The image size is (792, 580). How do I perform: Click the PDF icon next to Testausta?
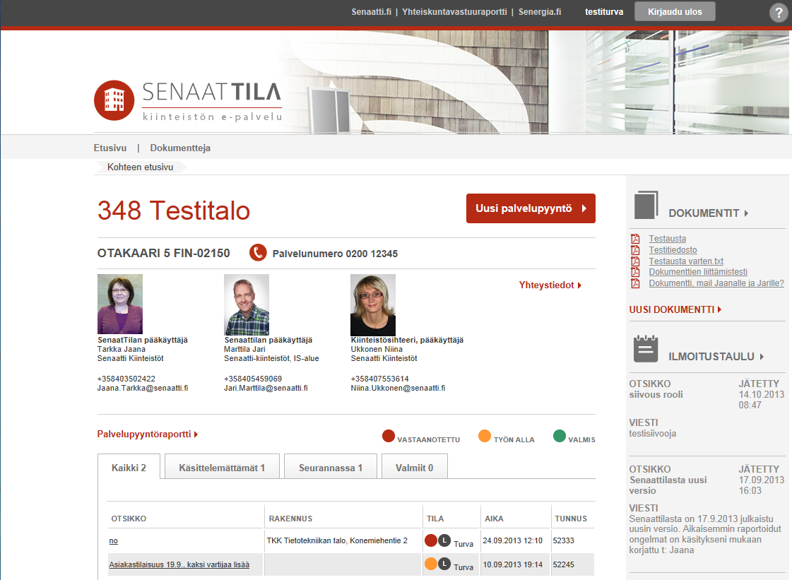(x=635, y=239)
